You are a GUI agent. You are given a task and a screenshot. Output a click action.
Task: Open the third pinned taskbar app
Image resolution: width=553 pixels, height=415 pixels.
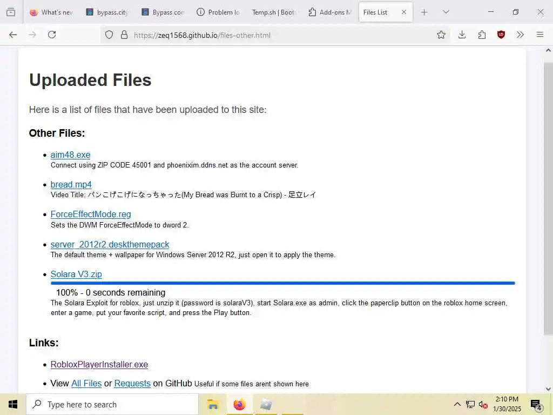click(266, 404)
